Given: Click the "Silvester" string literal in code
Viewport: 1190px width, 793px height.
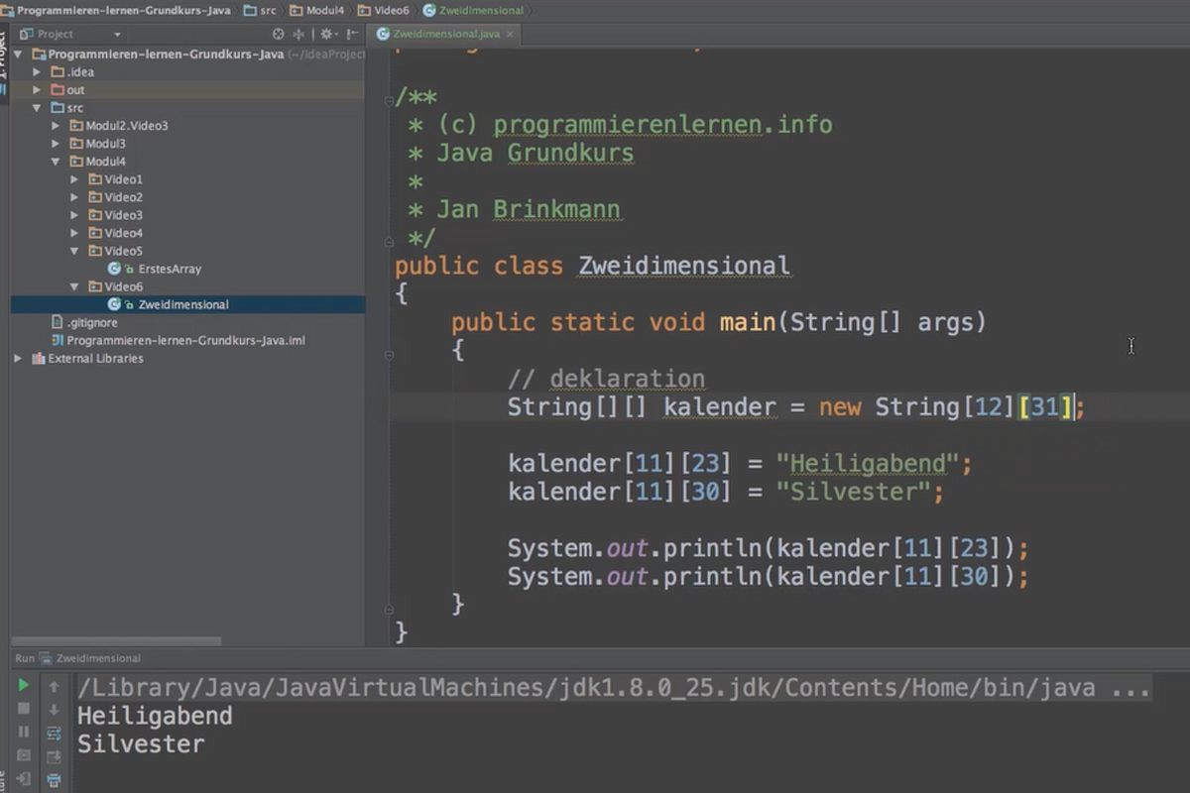Looking at the screenshot, I should [x=853, y=492].
